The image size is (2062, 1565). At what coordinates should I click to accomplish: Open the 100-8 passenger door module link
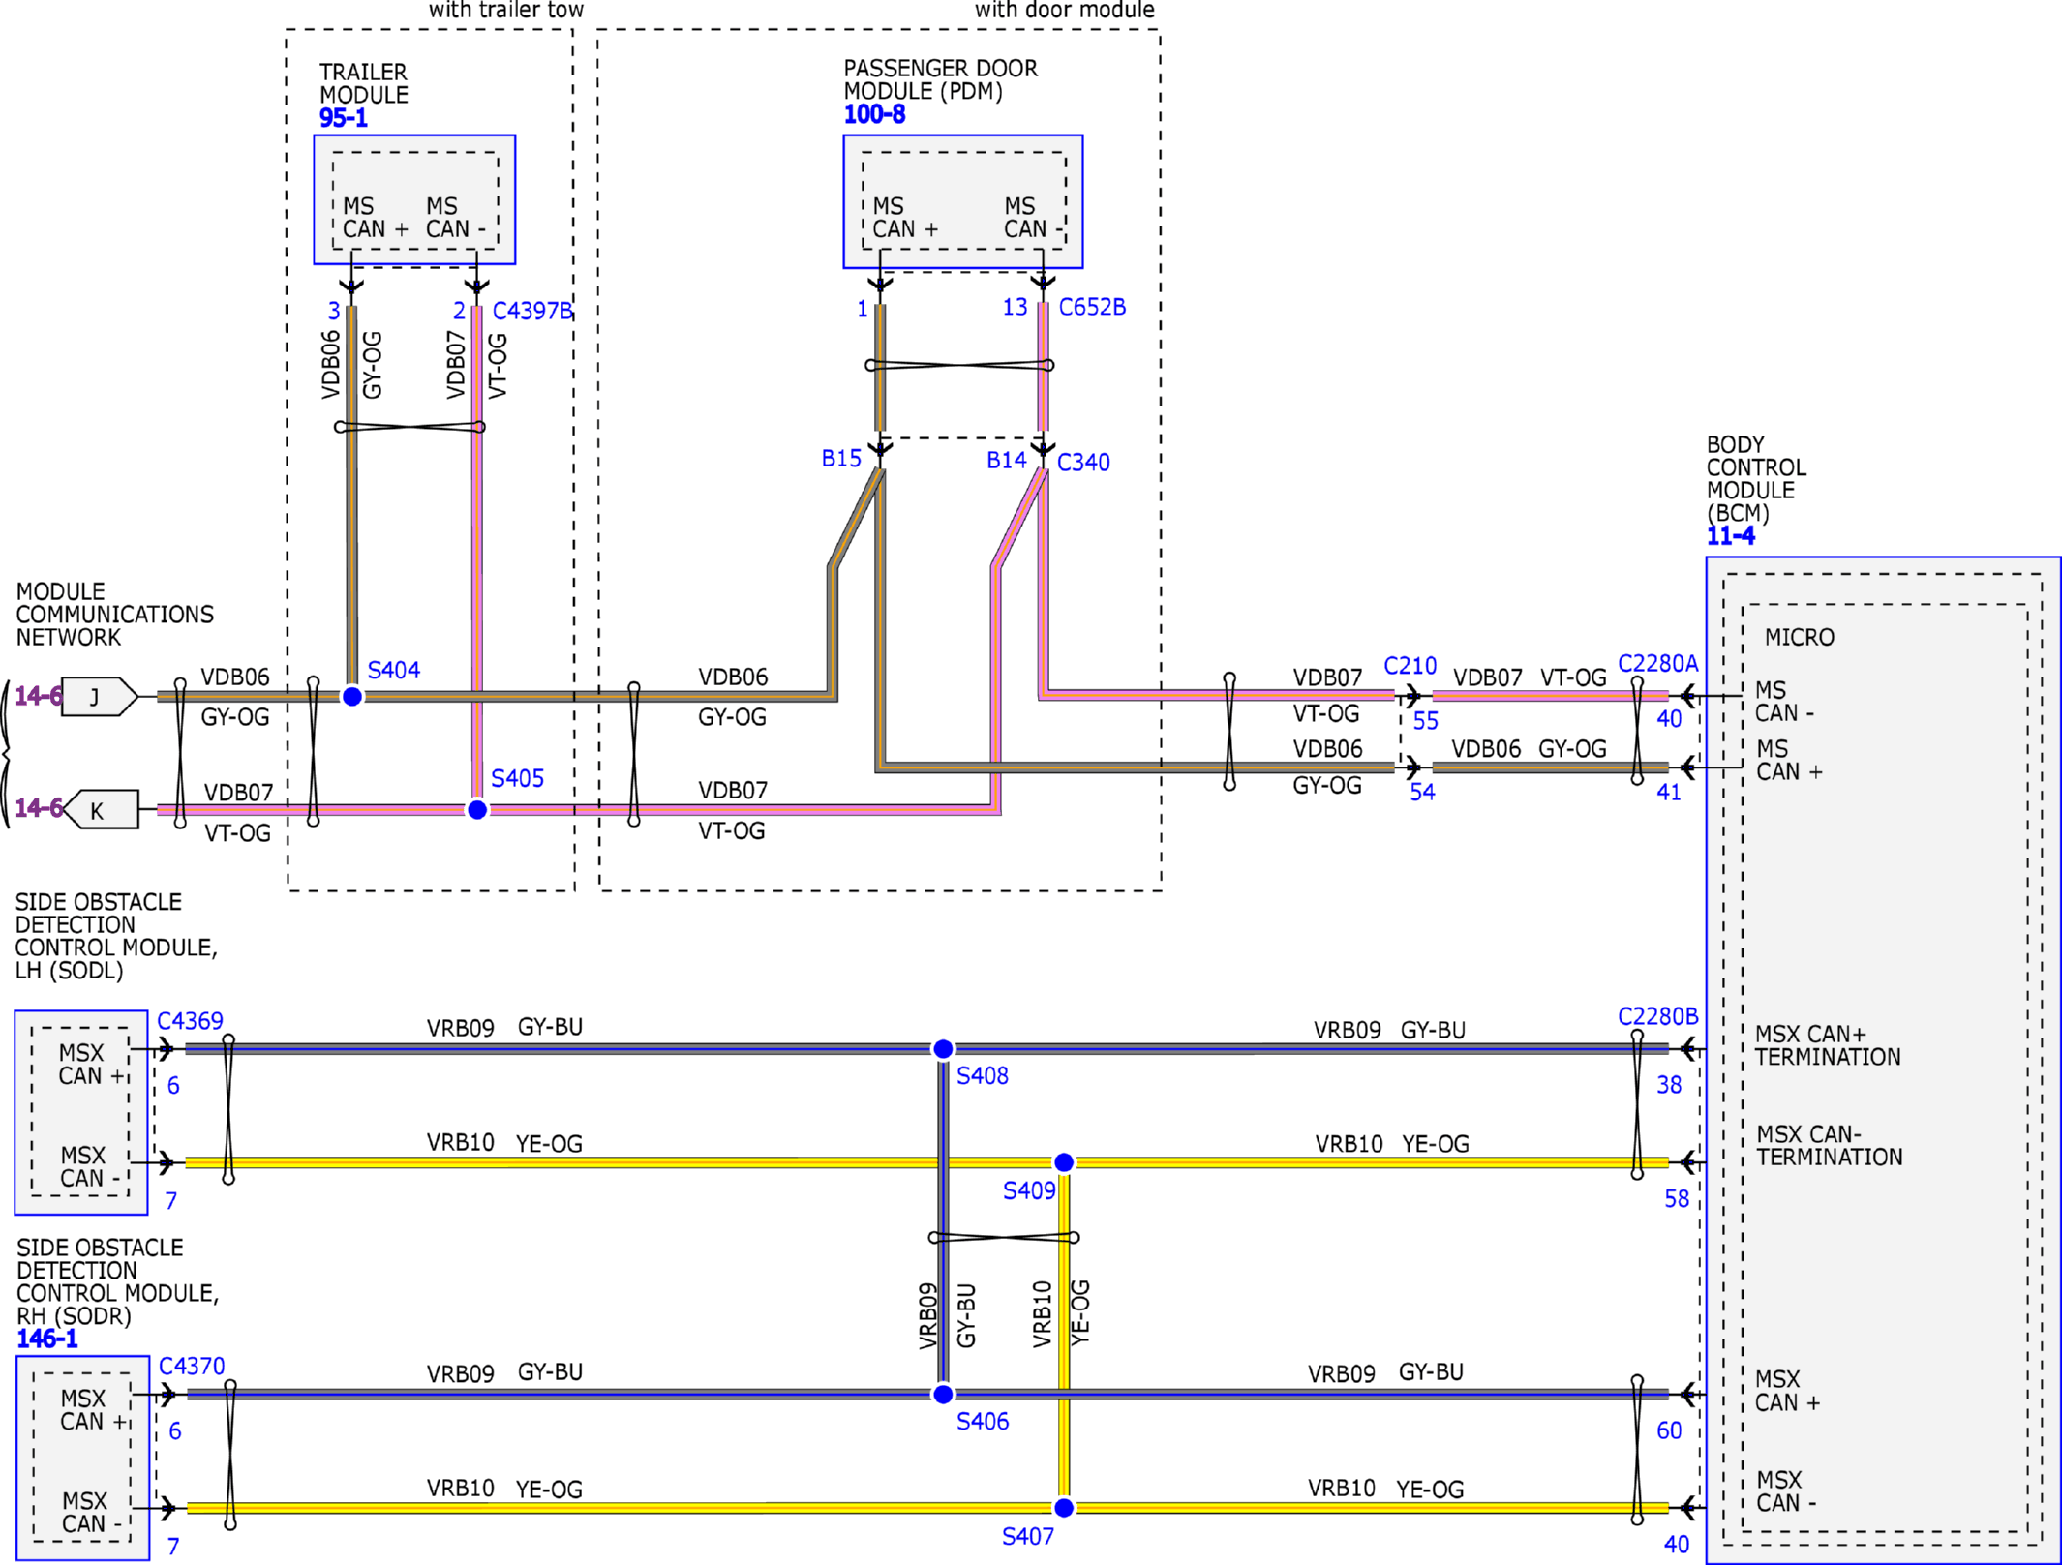[x=874, y=114]
